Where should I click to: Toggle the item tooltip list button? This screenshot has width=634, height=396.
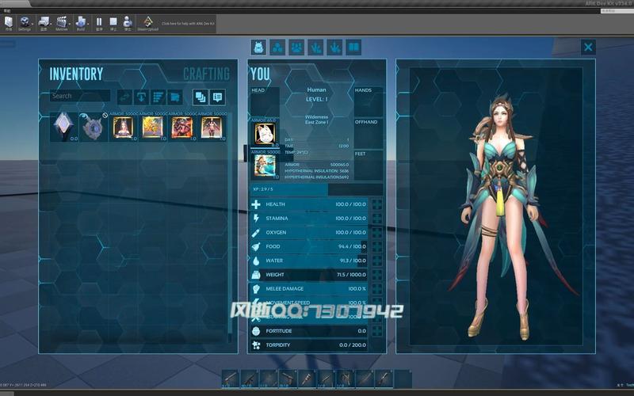[217, 97]
